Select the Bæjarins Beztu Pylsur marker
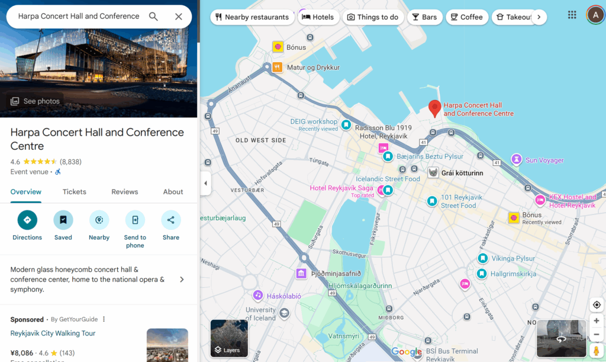The image size is (606, 362). point(388,156)
